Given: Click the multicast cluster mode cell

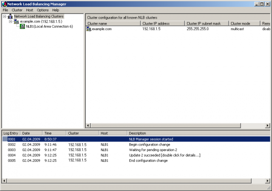Looking at the screenshot, I should coord(237,29).
